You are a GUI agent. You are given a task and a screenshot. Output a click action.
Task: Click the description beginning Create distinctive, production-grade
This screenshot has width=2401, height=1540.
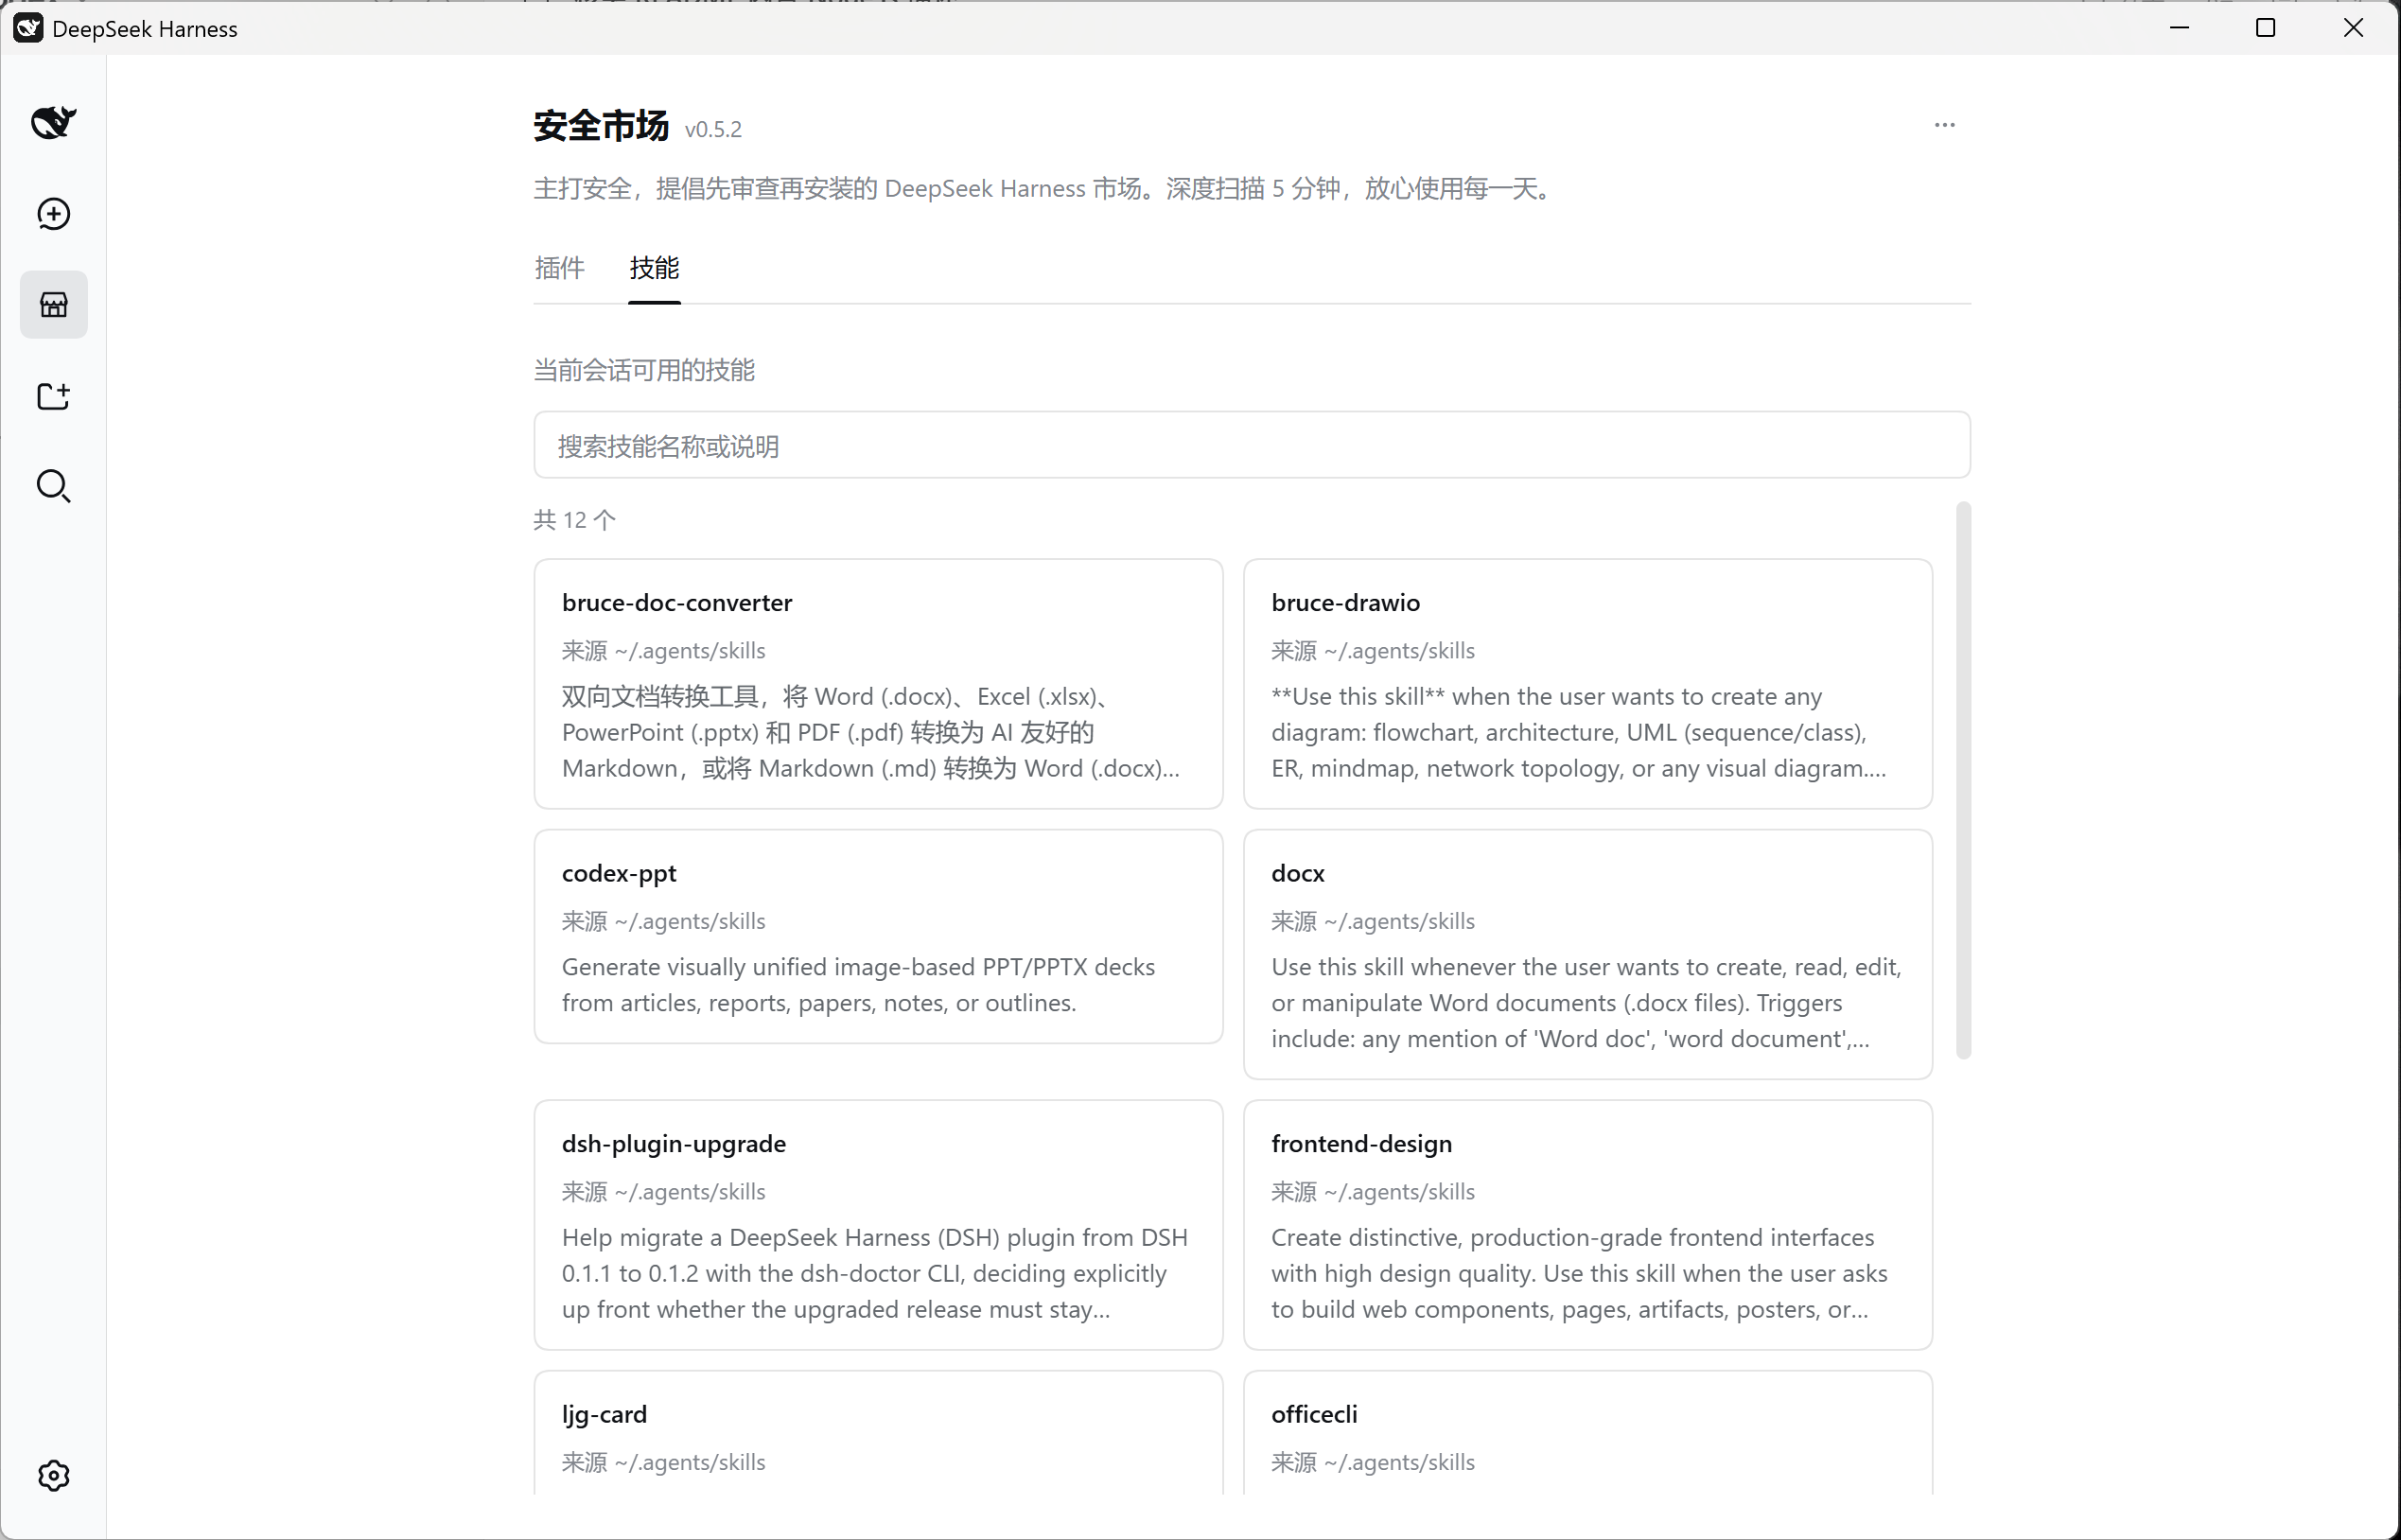[1580, 1273]
